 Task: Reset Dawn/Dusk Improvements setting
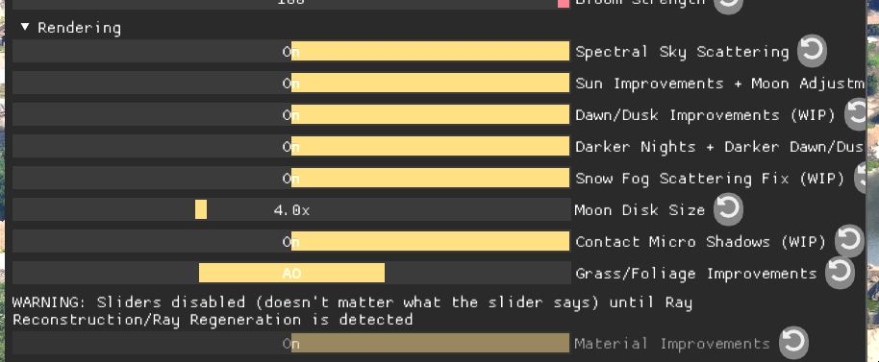tap(856, 114)
